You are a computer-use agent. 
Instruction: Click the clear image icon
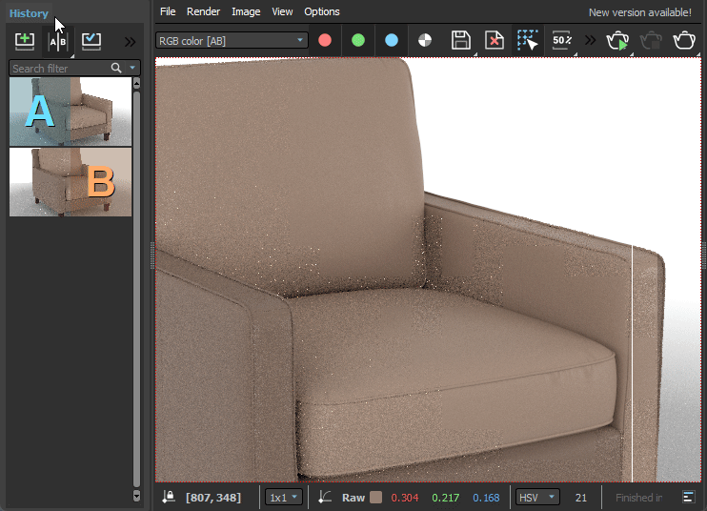point(494,40)
